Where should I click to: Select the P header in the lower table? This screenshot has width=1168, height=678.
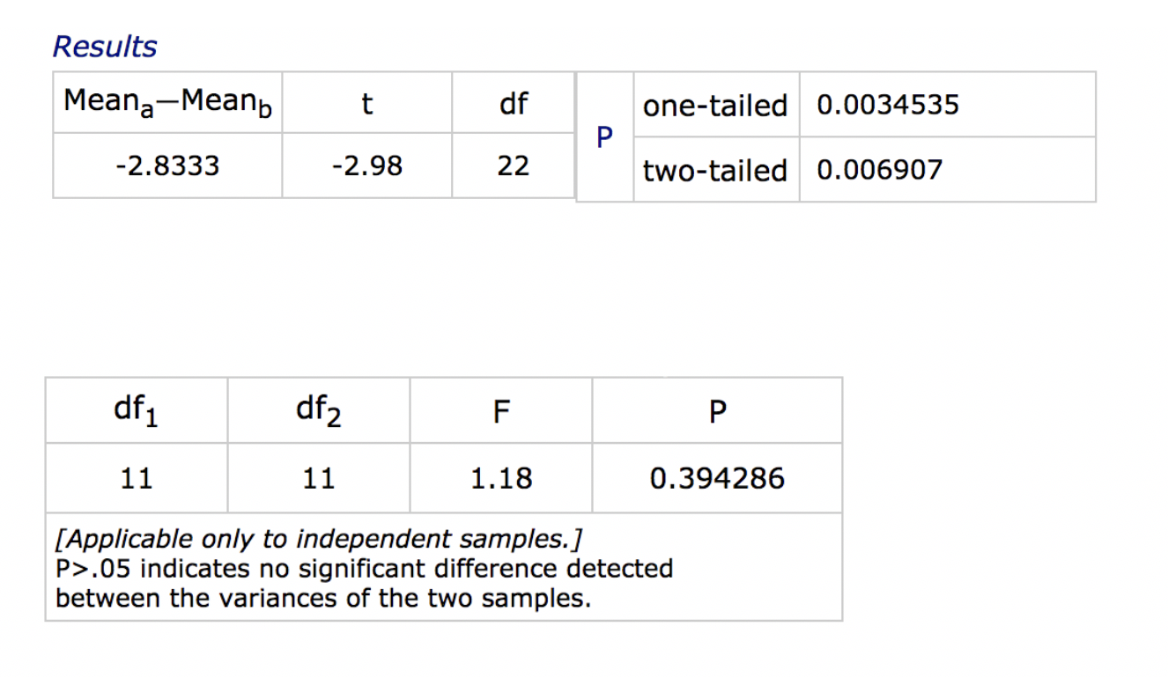(717, 411)
